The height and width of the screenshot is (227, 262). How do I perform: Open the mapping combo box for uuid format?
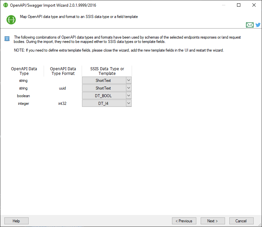click(107, 88)
